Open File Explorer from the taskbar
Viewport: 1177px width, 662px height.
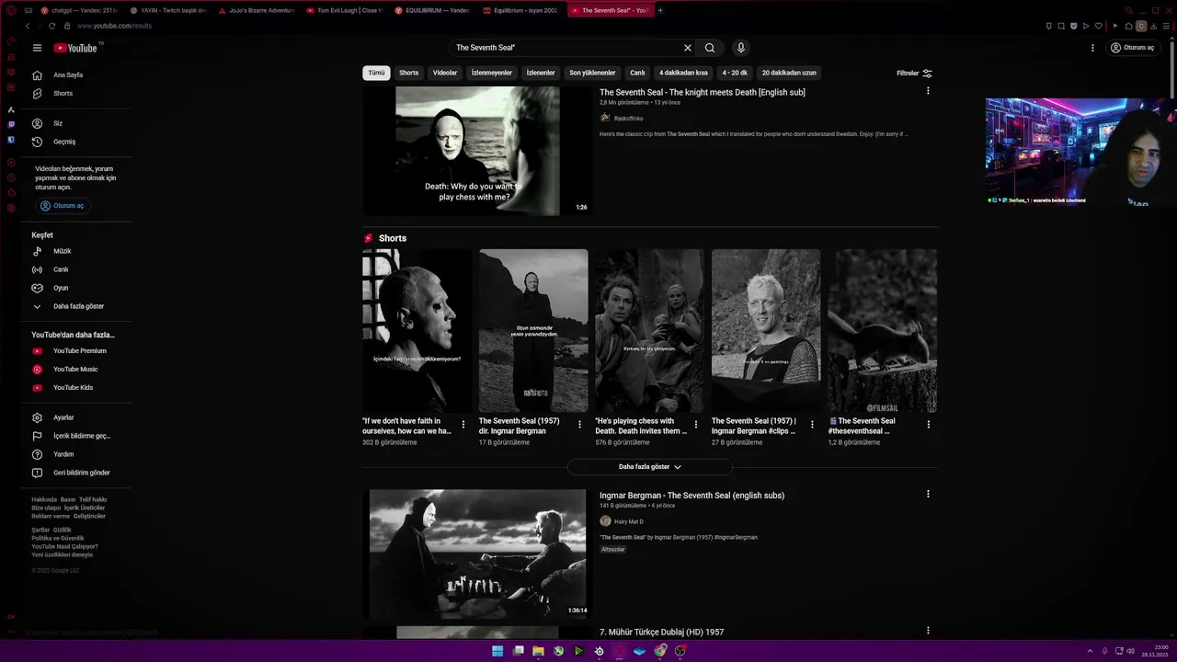point(538,651)
